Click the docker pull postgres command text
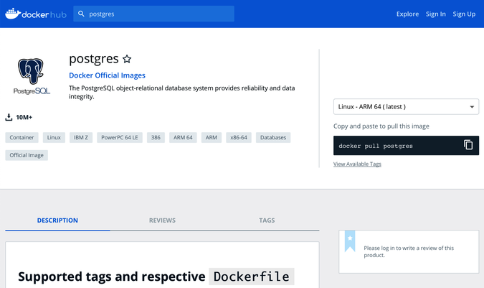 click(375, 146)
